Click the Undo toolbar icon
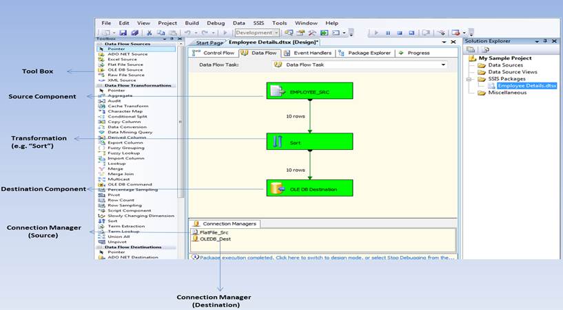 coord(187,32)
